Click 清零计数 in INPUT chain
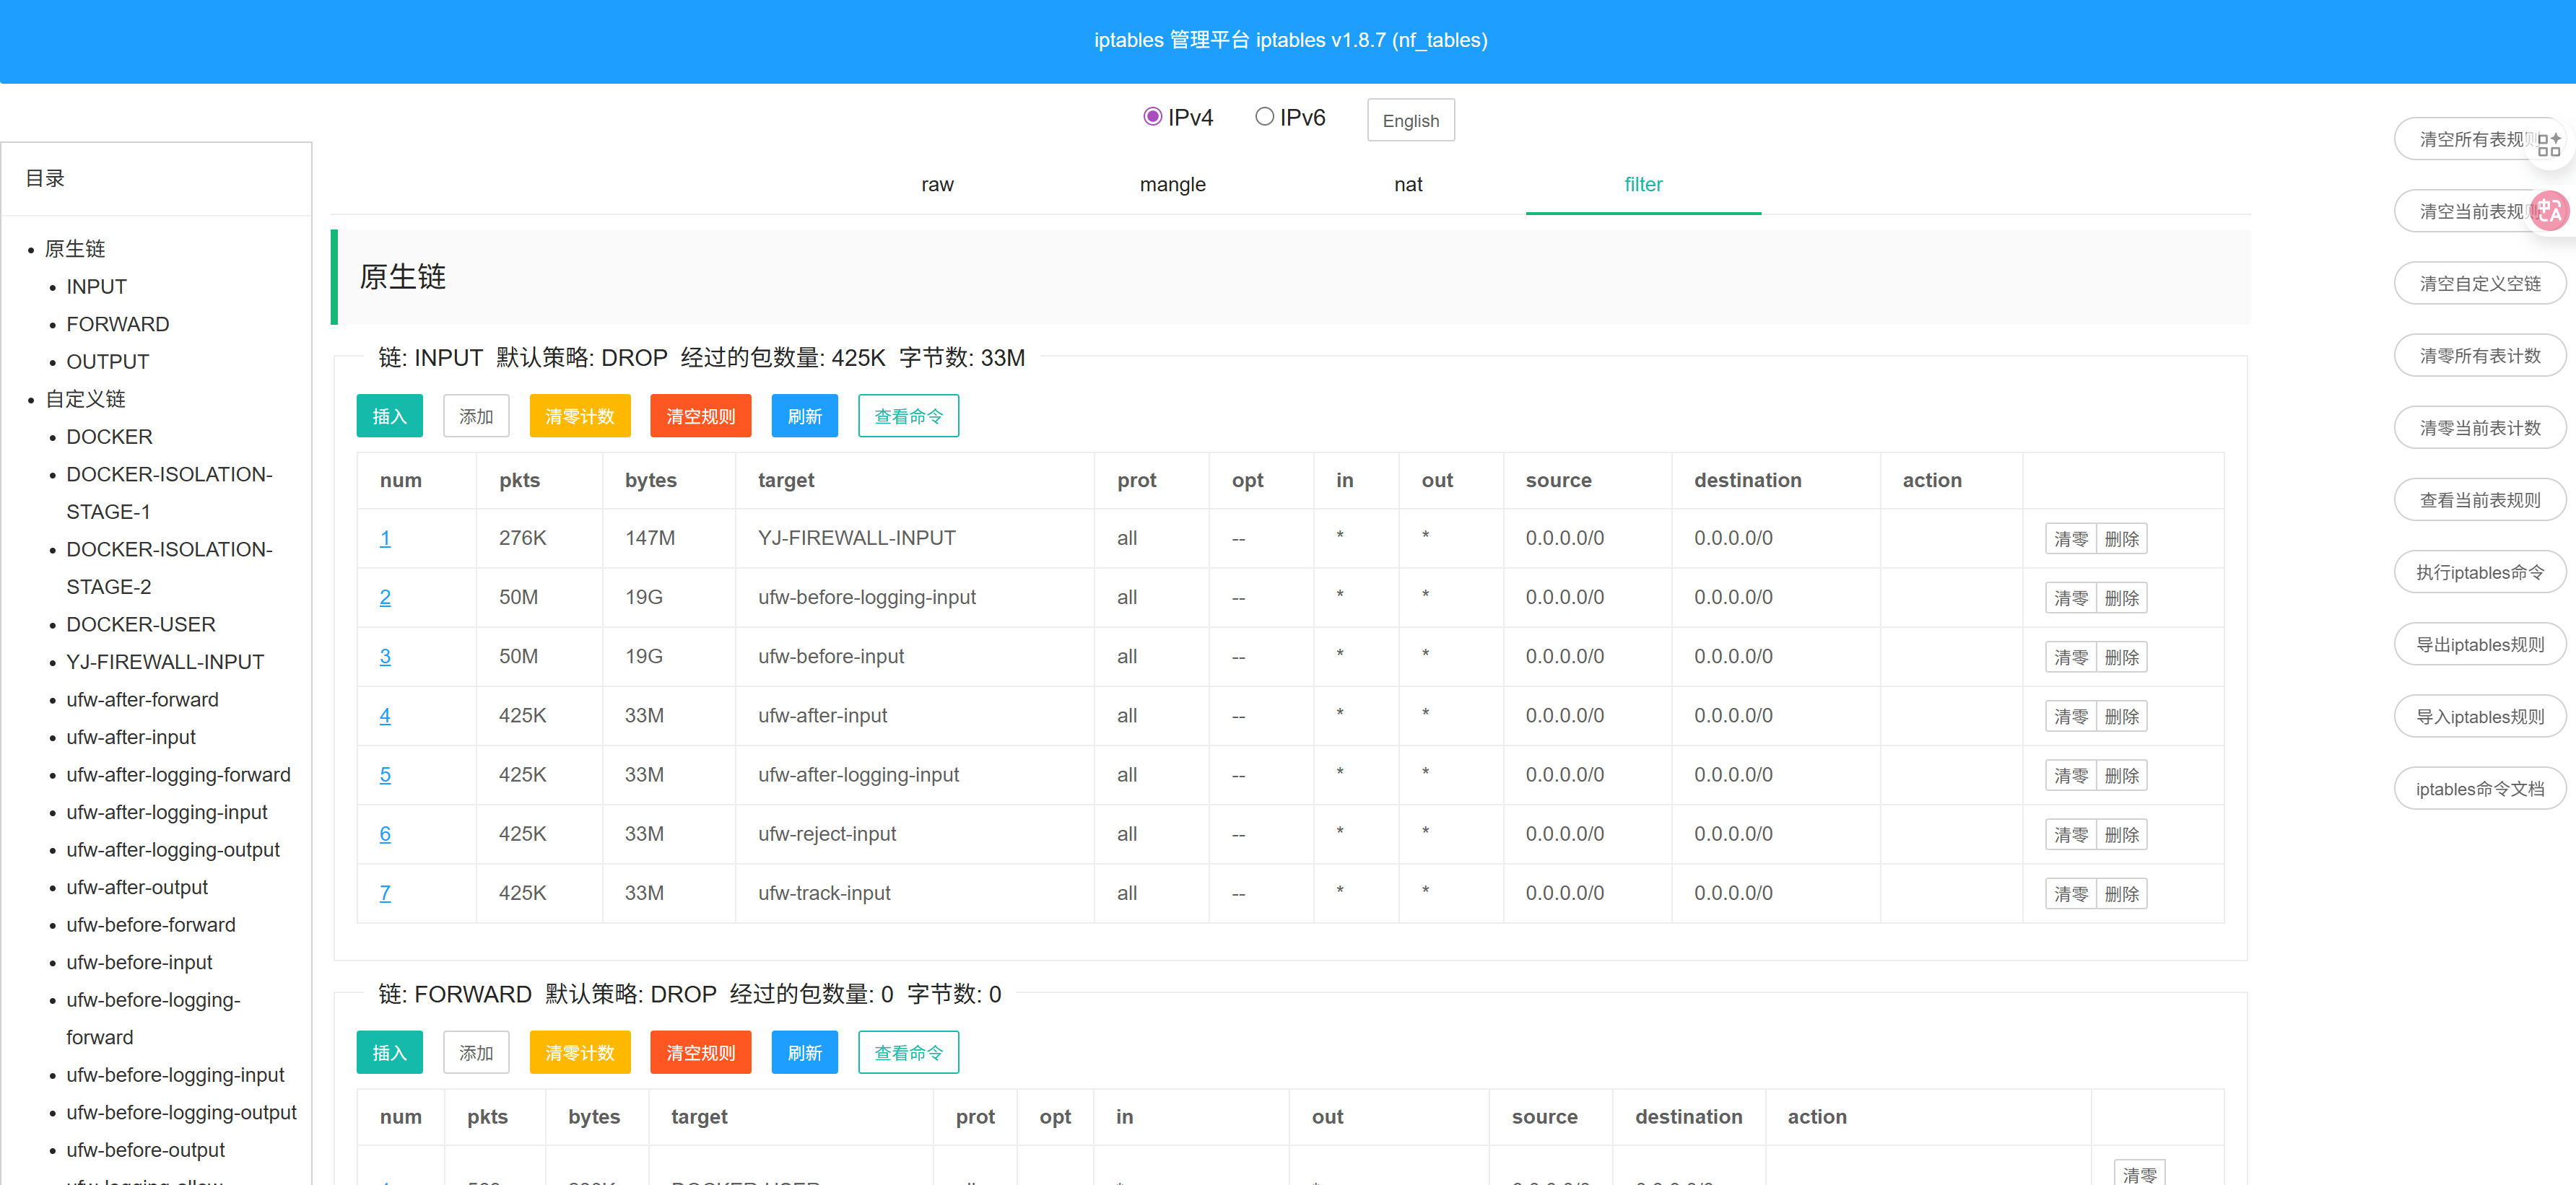 pos(580,416)
